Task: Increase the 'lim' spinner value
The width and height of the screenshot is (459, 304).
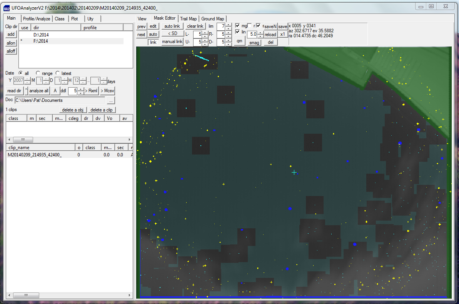Action: [x=229, y=25]
